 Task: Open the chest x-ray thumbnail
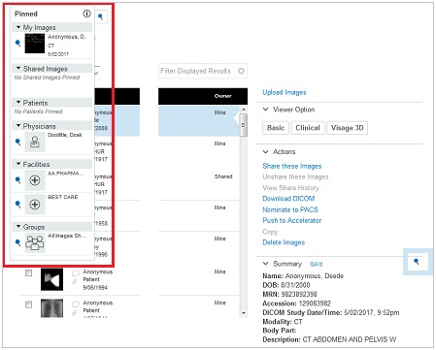pyautogui.click(x=51, y=308)
